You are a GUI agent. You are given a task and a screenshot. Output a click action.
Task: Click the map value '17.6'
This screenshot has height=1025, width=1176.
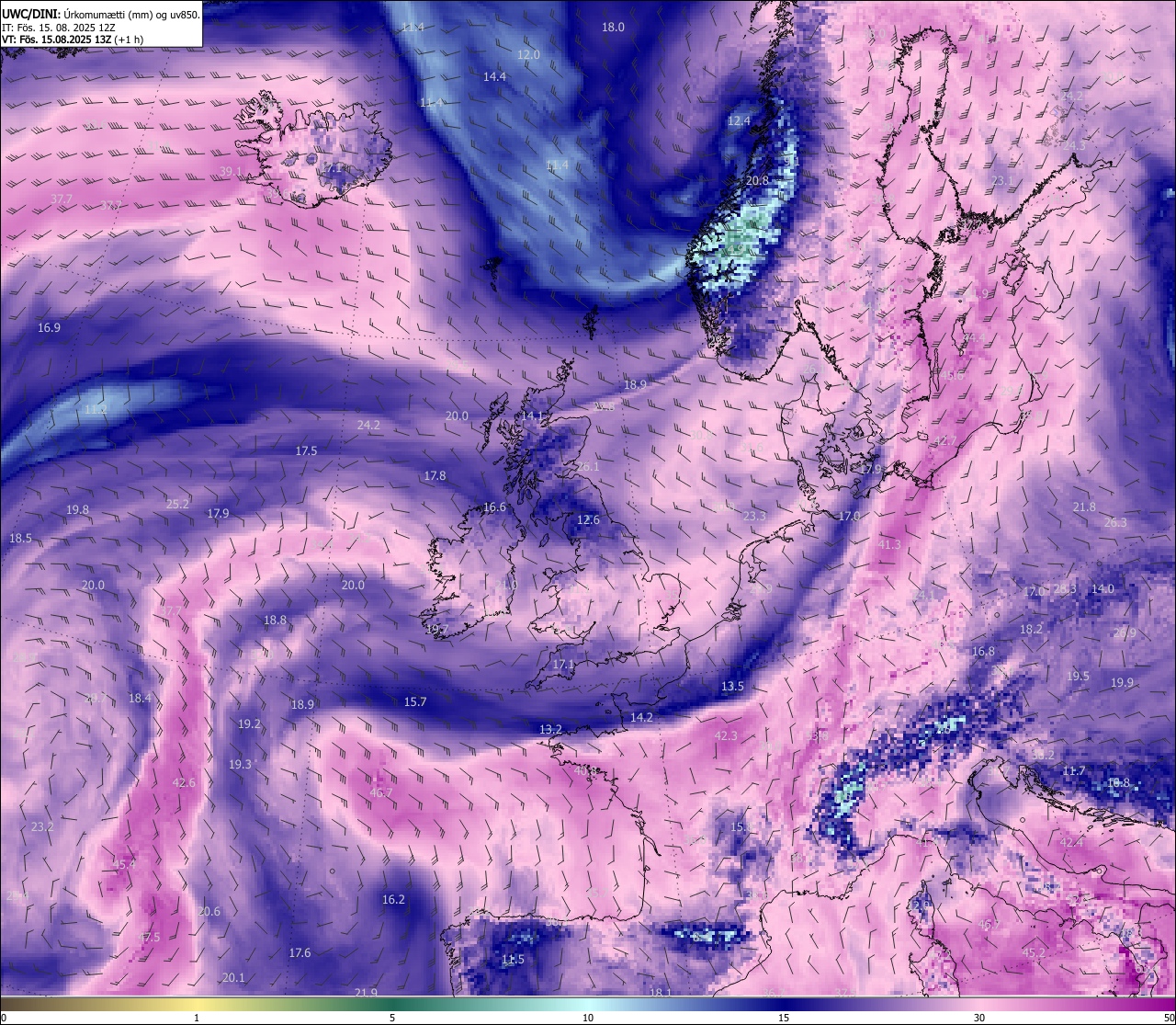(x=300, y=953)
